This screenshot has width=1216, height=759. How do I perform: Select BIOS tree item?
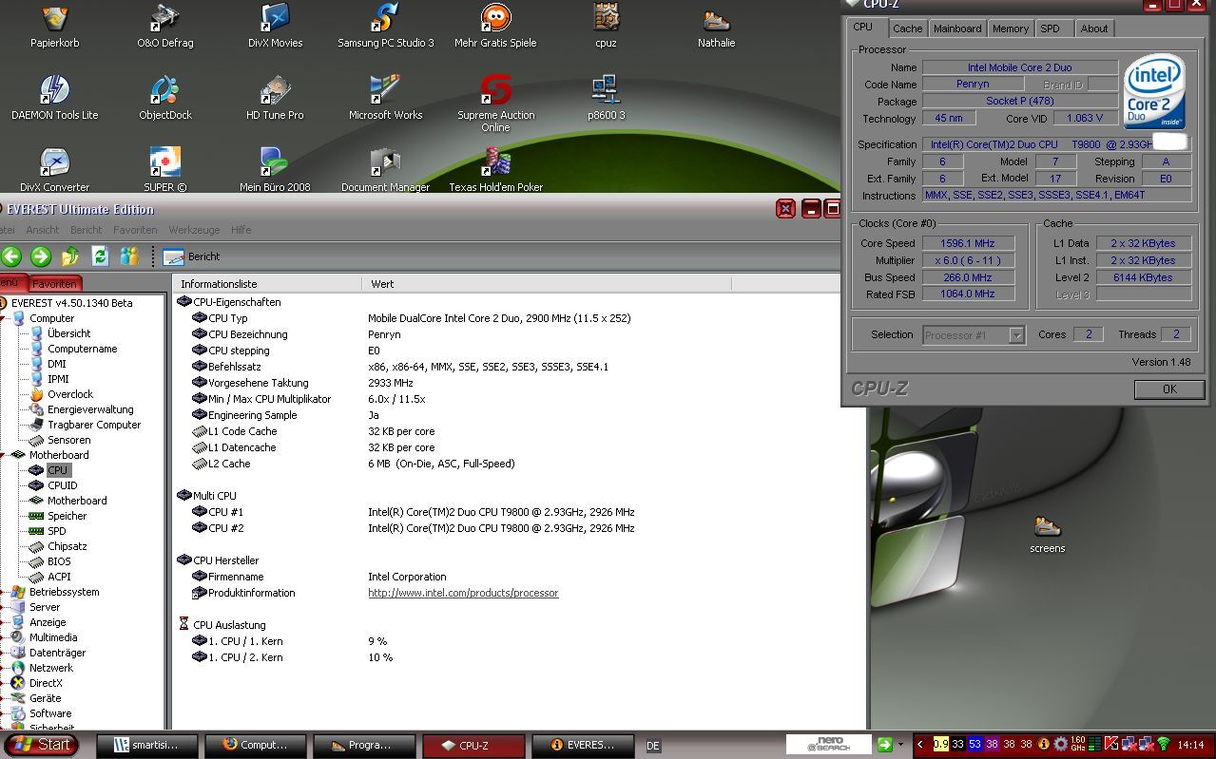click(x=59, y=561)
